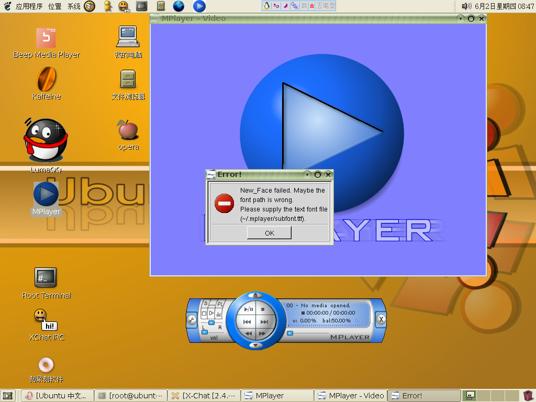This screenshot has height=402, width=536.
Task: Close the Error! dialog window
Action: tap(328, 175)
